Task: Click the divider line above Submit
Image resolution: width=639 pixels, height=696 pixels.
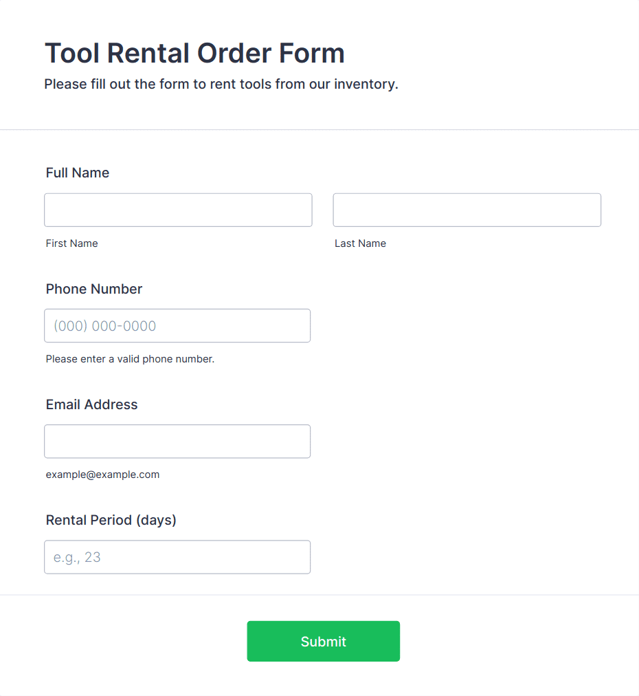Action: [319, 595]
